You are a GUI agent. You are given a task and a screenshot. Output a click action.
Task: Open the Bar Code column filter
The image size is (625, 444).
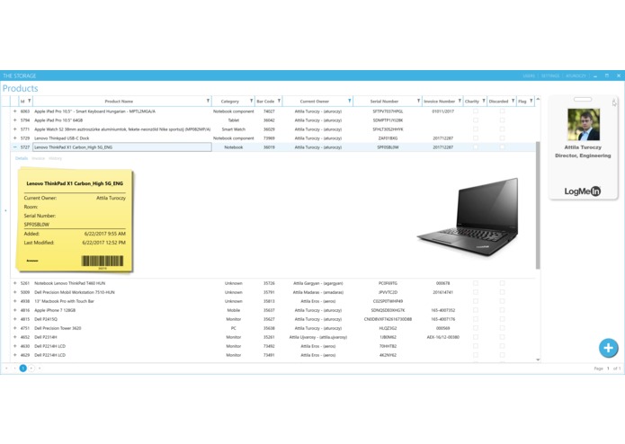279,102
